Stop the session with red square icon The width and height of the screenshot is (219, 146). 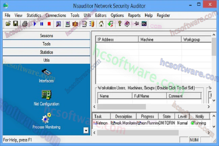(49, 24)
